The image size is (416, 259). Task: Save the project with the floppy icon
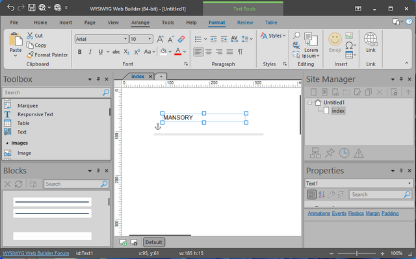pos(32,8)
